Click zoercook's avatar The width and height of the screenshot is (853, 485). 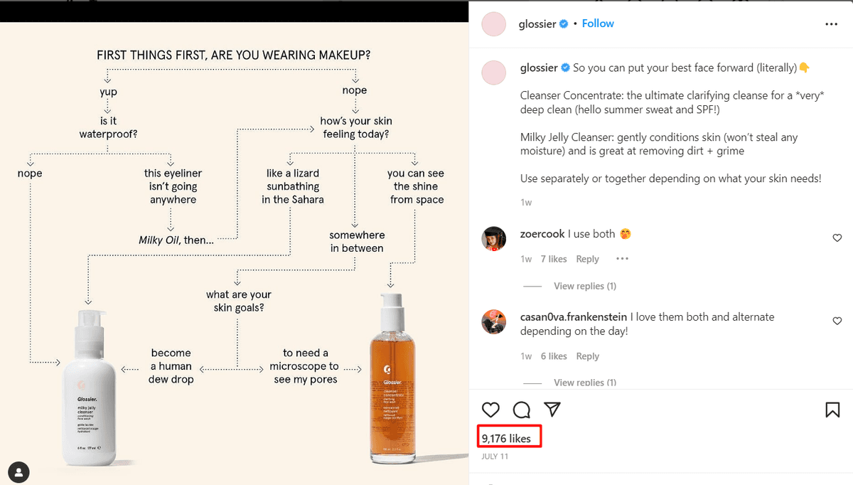(493, 239)
